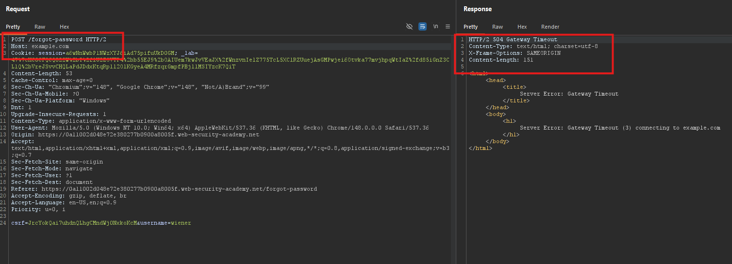Toggle the \n non-printable characters button
This screenshot has height=264, width=732.
[436, 27]
